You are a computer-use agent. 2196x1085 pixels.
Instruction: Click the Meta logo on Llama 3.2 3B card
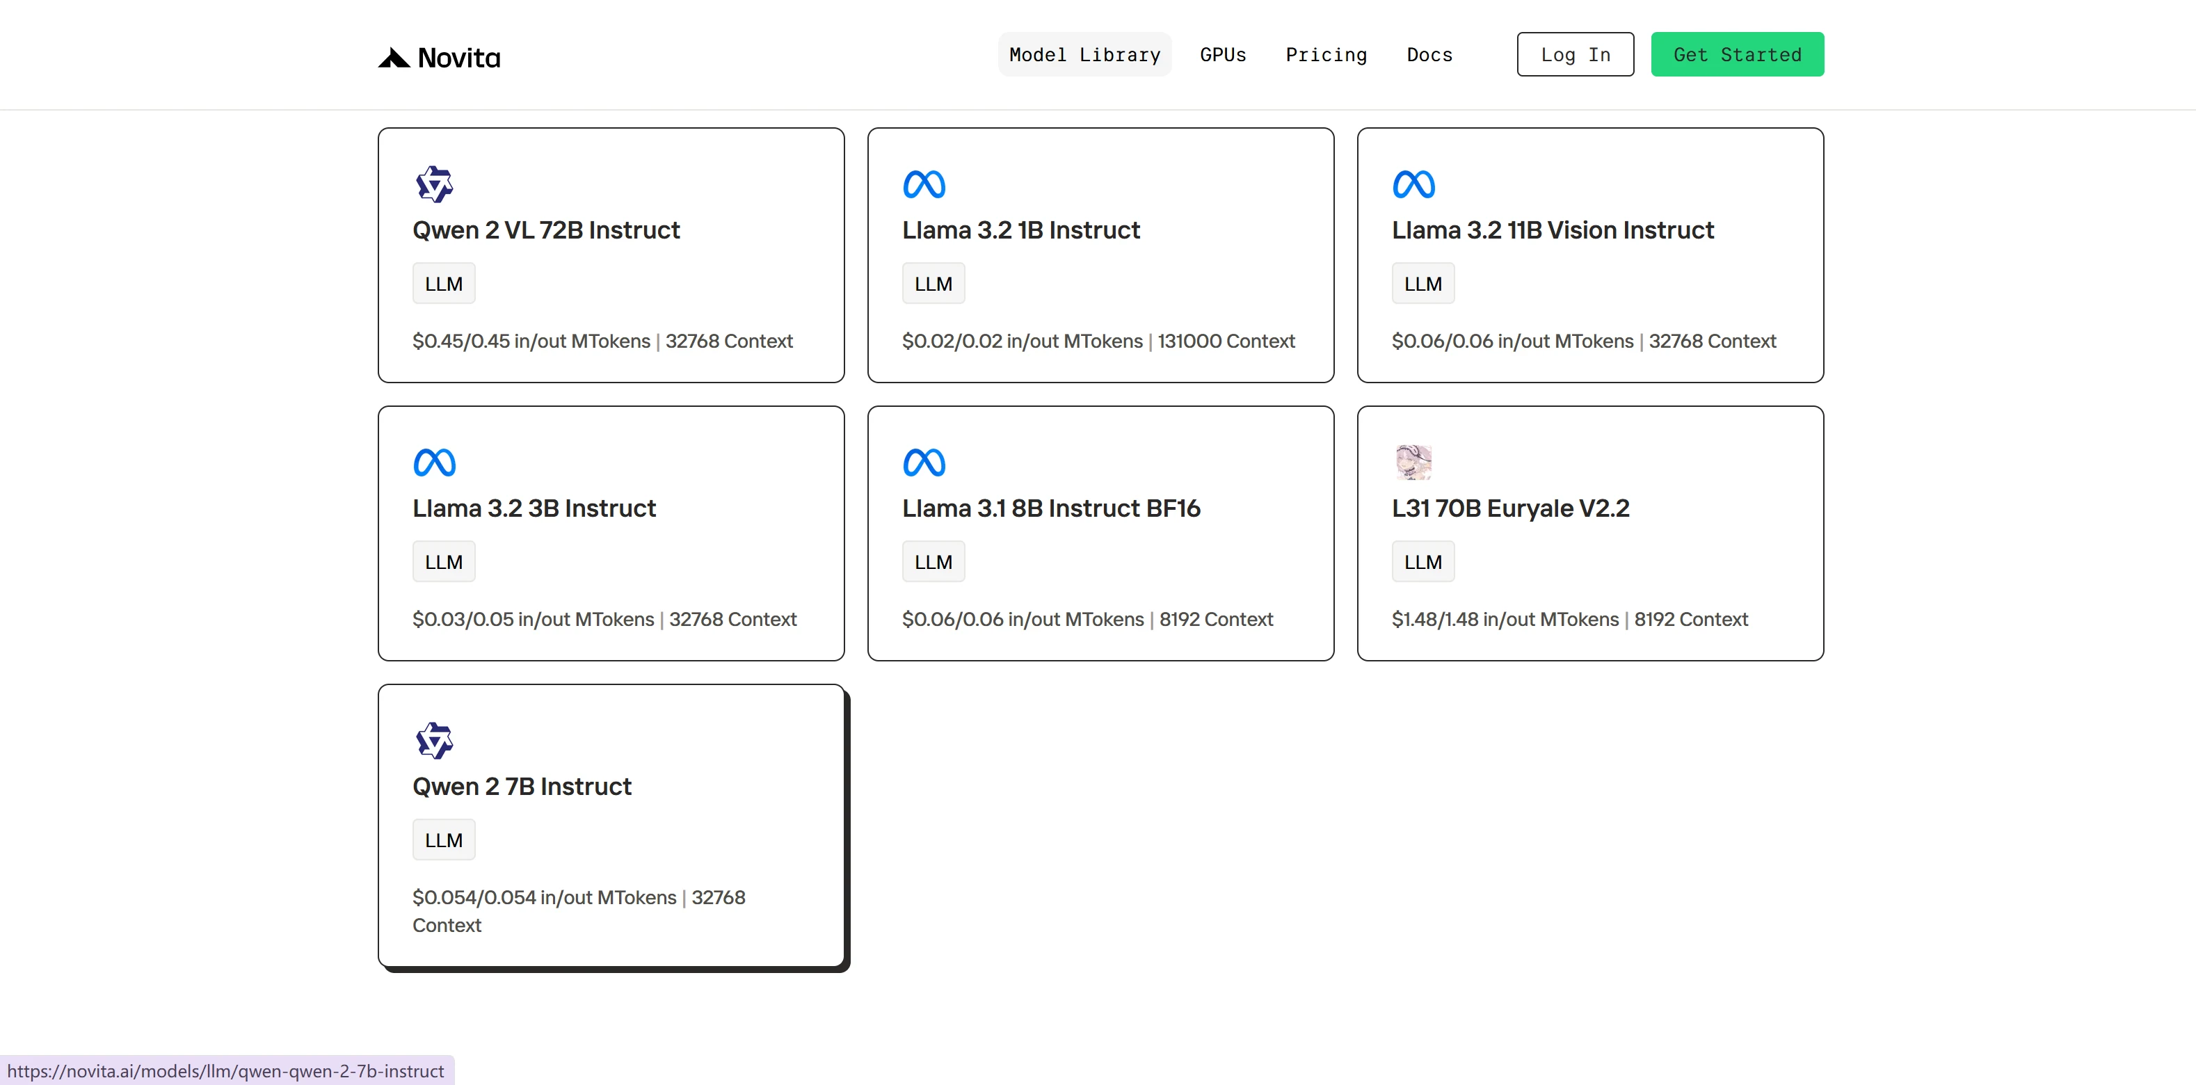click(435, 463)
